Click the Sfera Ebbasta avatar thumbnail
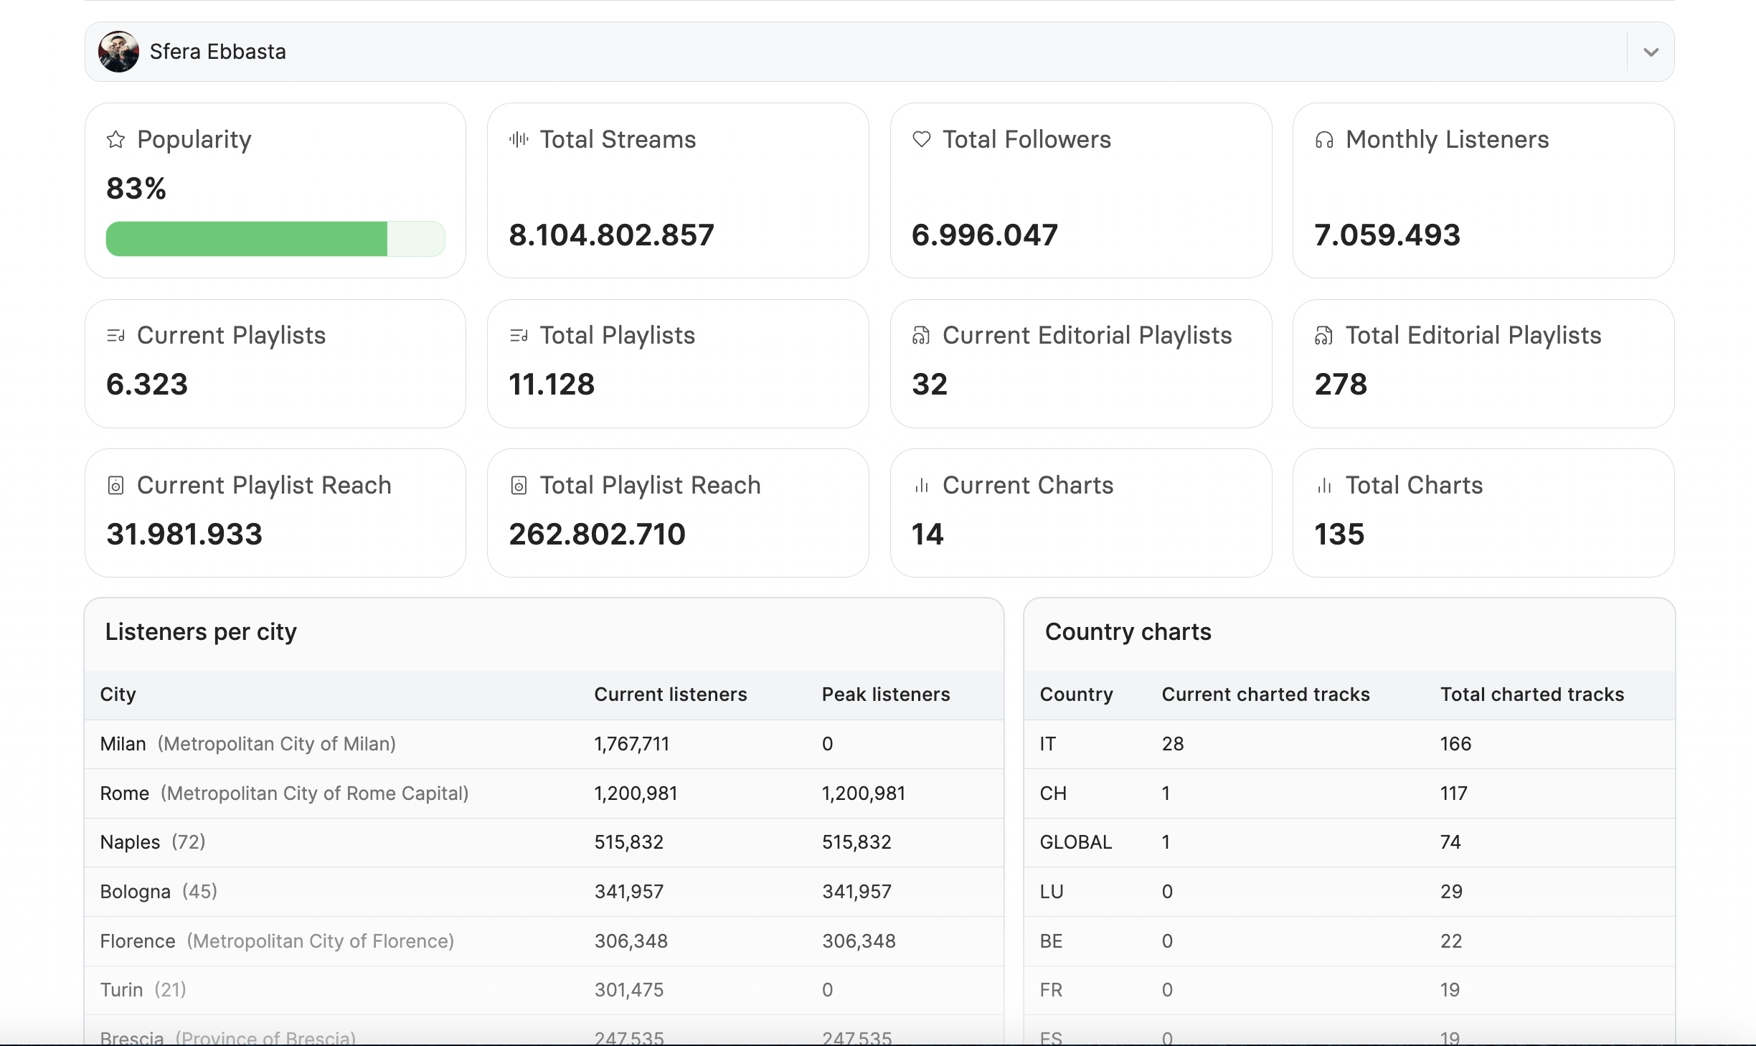The image size is (1756, 1046). pos(118,52)
